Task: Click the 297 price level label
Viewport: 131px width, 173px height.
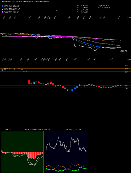Action: (126, 69)
